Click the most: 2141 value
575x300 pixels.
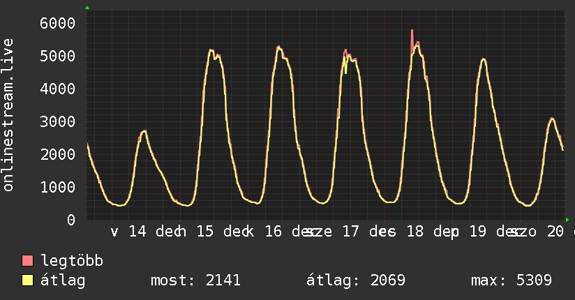(x=195, y=280)
